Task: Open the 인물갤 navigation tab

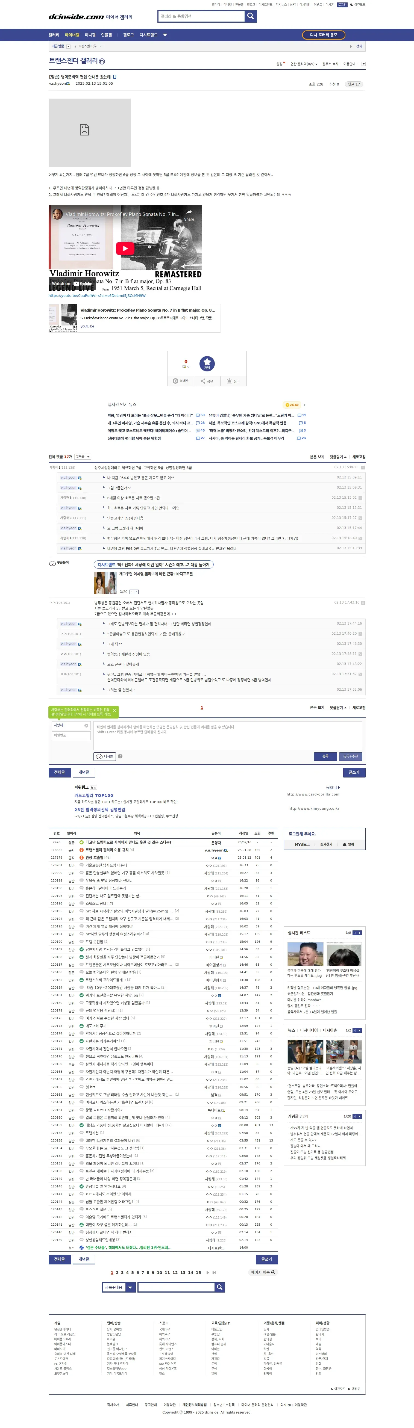Action: pyautogui.click(x=107, y=35)
